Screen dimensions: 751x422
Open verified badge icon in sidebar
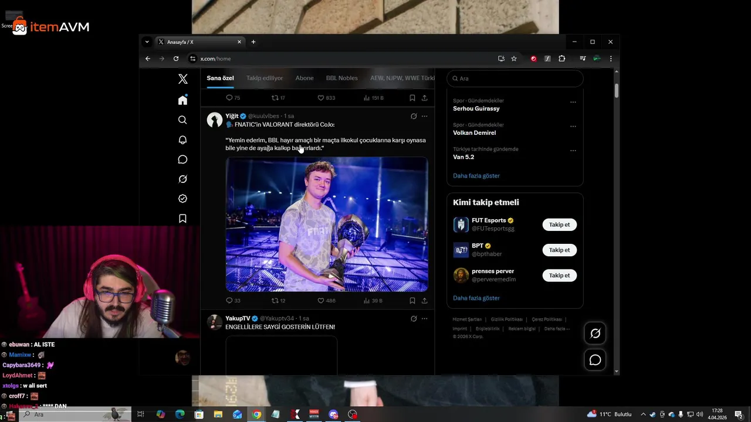[182, 199]
